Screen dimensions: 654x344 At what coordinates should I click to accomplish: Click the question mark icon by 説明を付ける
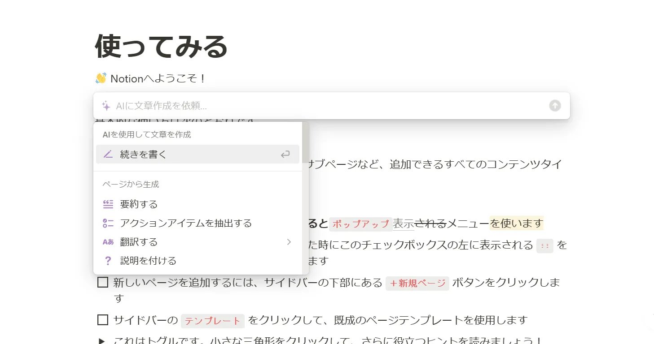[108, 261]
